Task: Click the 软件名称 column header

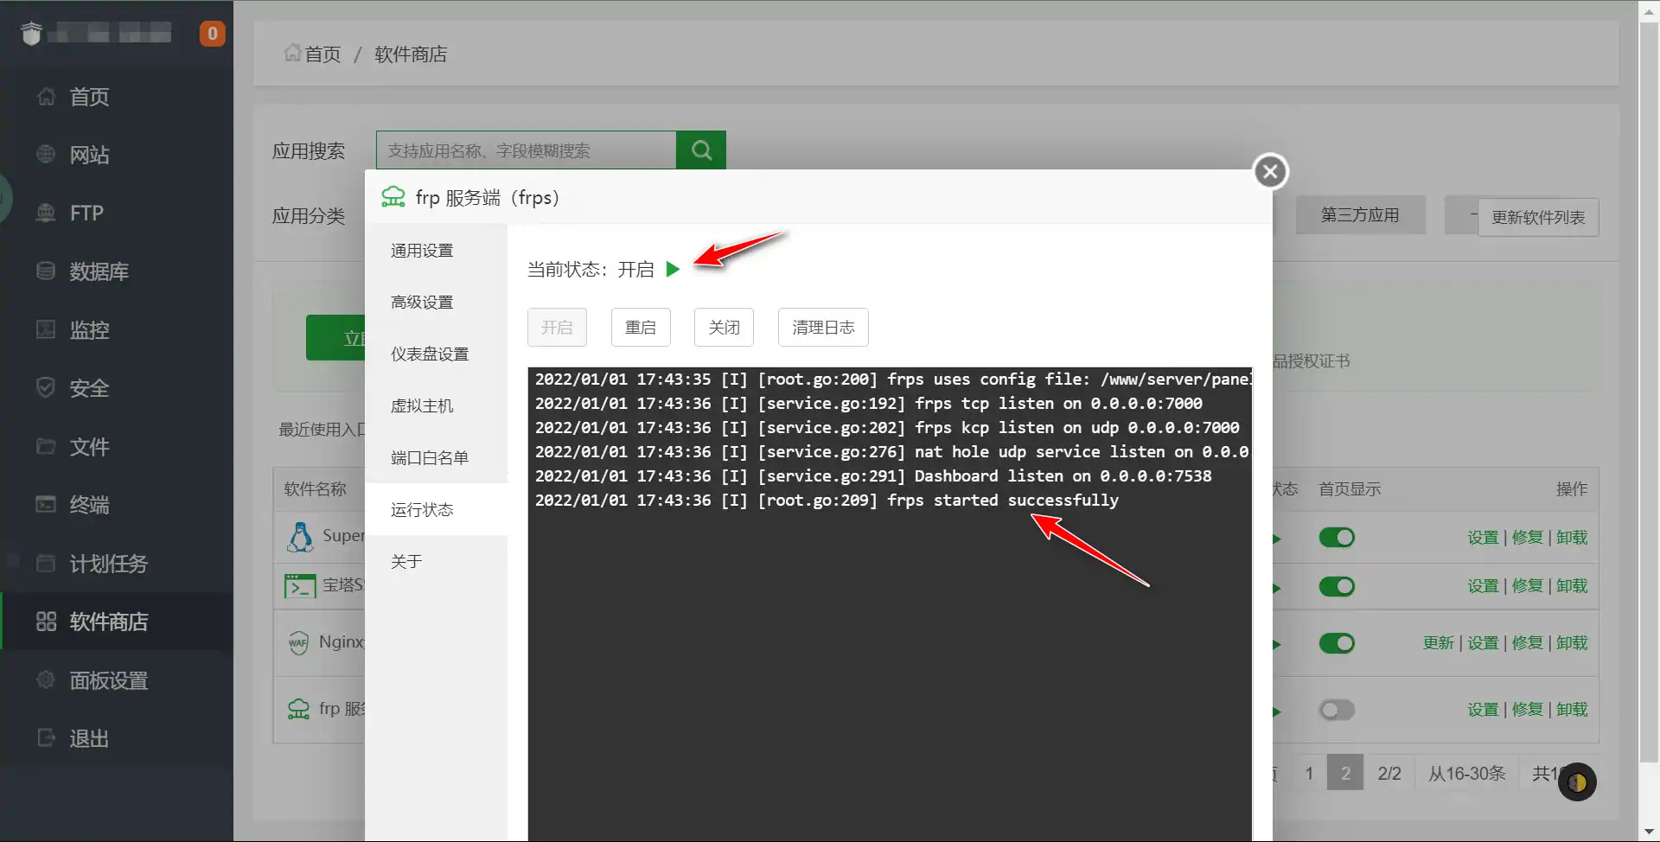Action: click(x=316, y=489)
